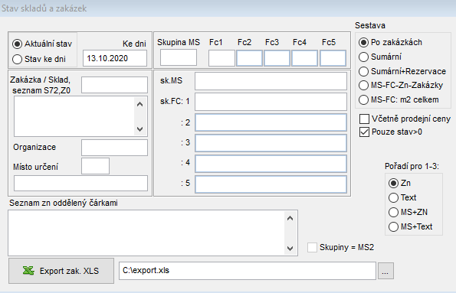Focus the Fc4 field
This screenshot has height=293, width=456.
[x=304, y=58]
